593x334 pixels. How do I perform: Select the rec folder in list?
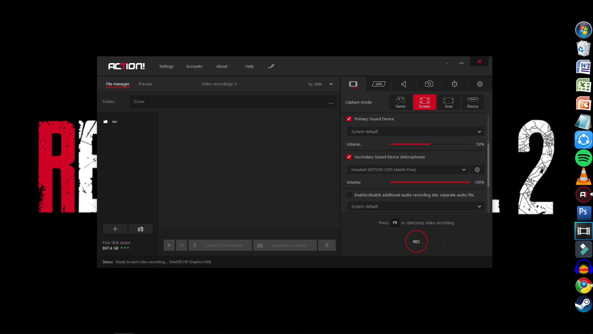coord(115,122)
